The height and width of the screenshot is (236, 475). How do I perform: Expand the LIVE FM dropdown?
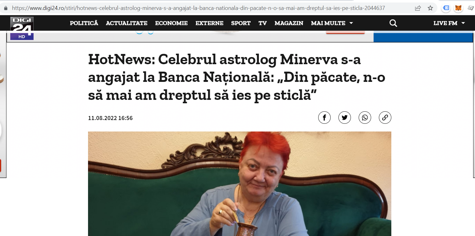[449, 23]
